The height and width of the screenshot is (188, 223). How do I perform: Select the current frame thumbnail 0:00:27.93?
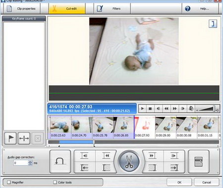point(145,127)
